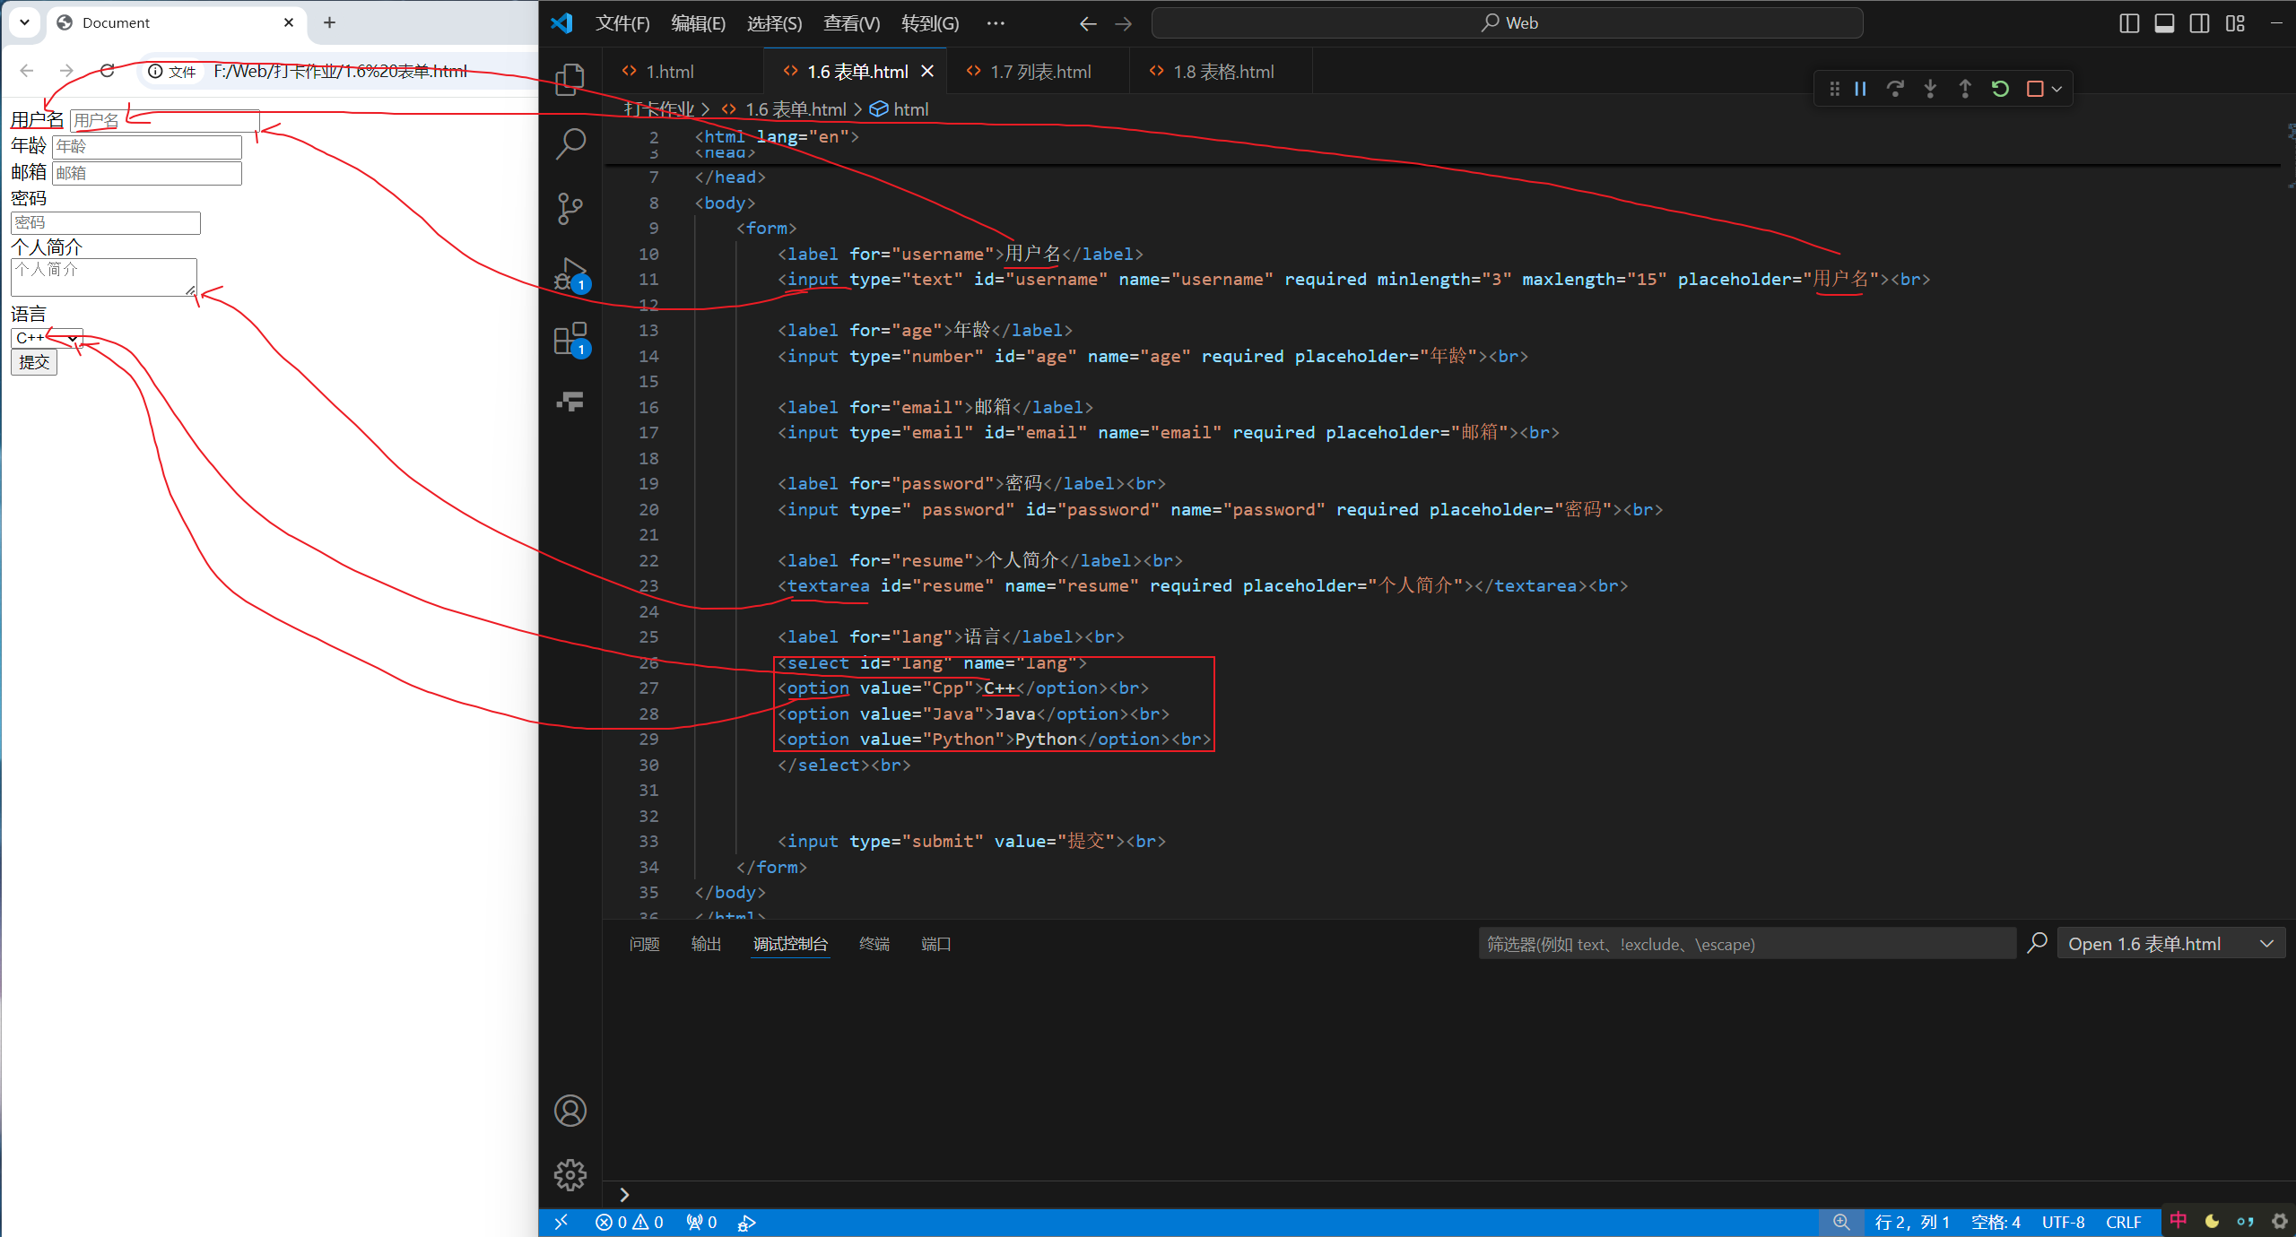The height and width of the screenshot is (1237, 2296).
Task: Click the 用户名 input field
Action: tap(165, 121)
